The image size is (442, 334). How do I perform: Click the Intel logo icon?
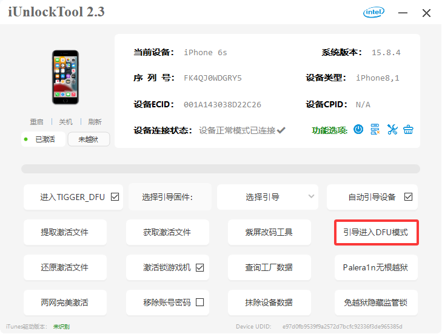(373, 12)
